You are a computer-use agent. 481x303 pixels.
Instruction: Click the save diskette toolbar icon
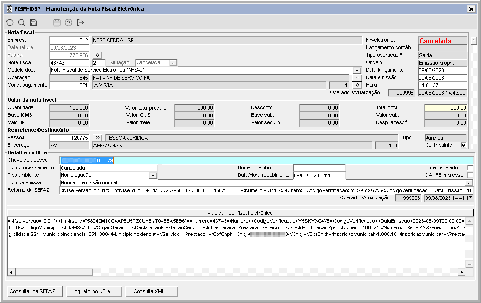(x=33, y=23)
